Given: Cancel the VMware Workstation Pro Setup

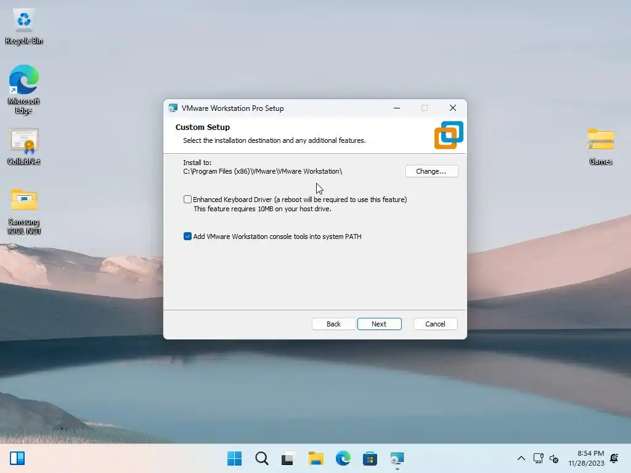Looking at the screenshot, I should [x=435, y=324].
